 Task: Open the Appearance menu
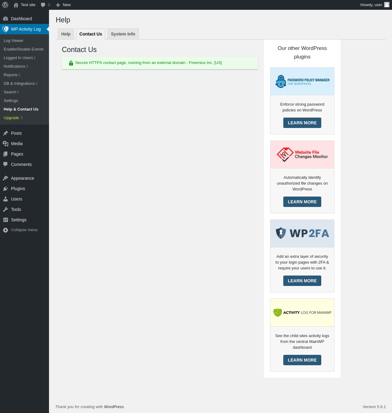point(24,178)
